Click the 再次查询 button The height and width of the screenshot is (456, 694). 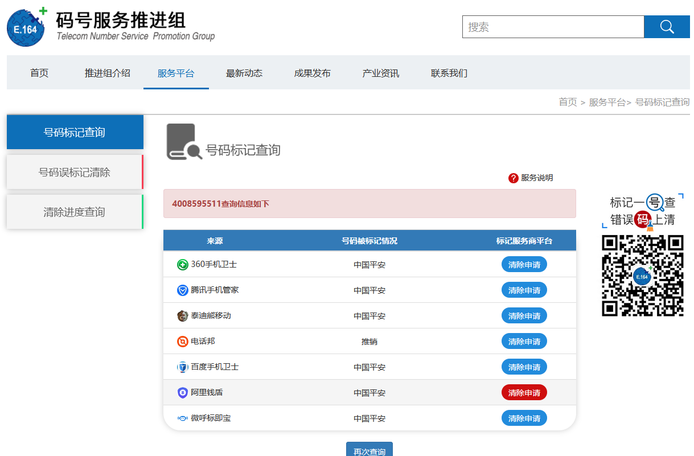pos(369,450)
